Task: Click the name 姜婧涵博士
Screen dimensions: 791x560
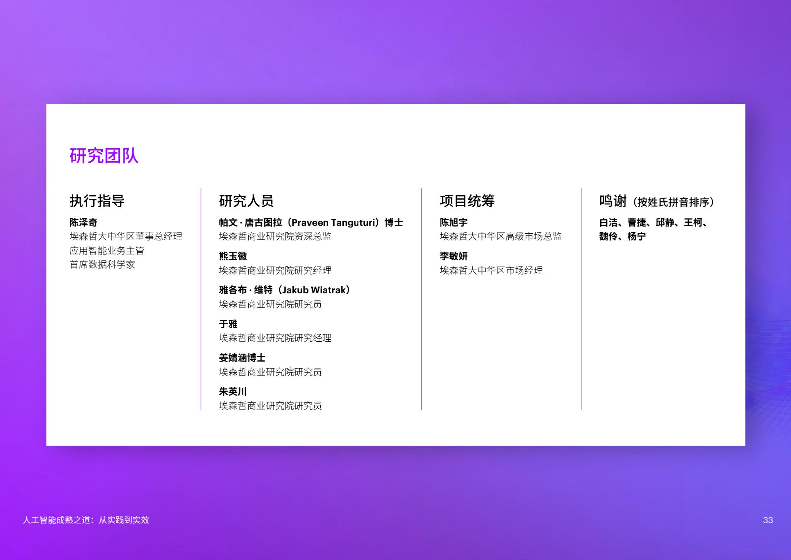Action: 242,358
